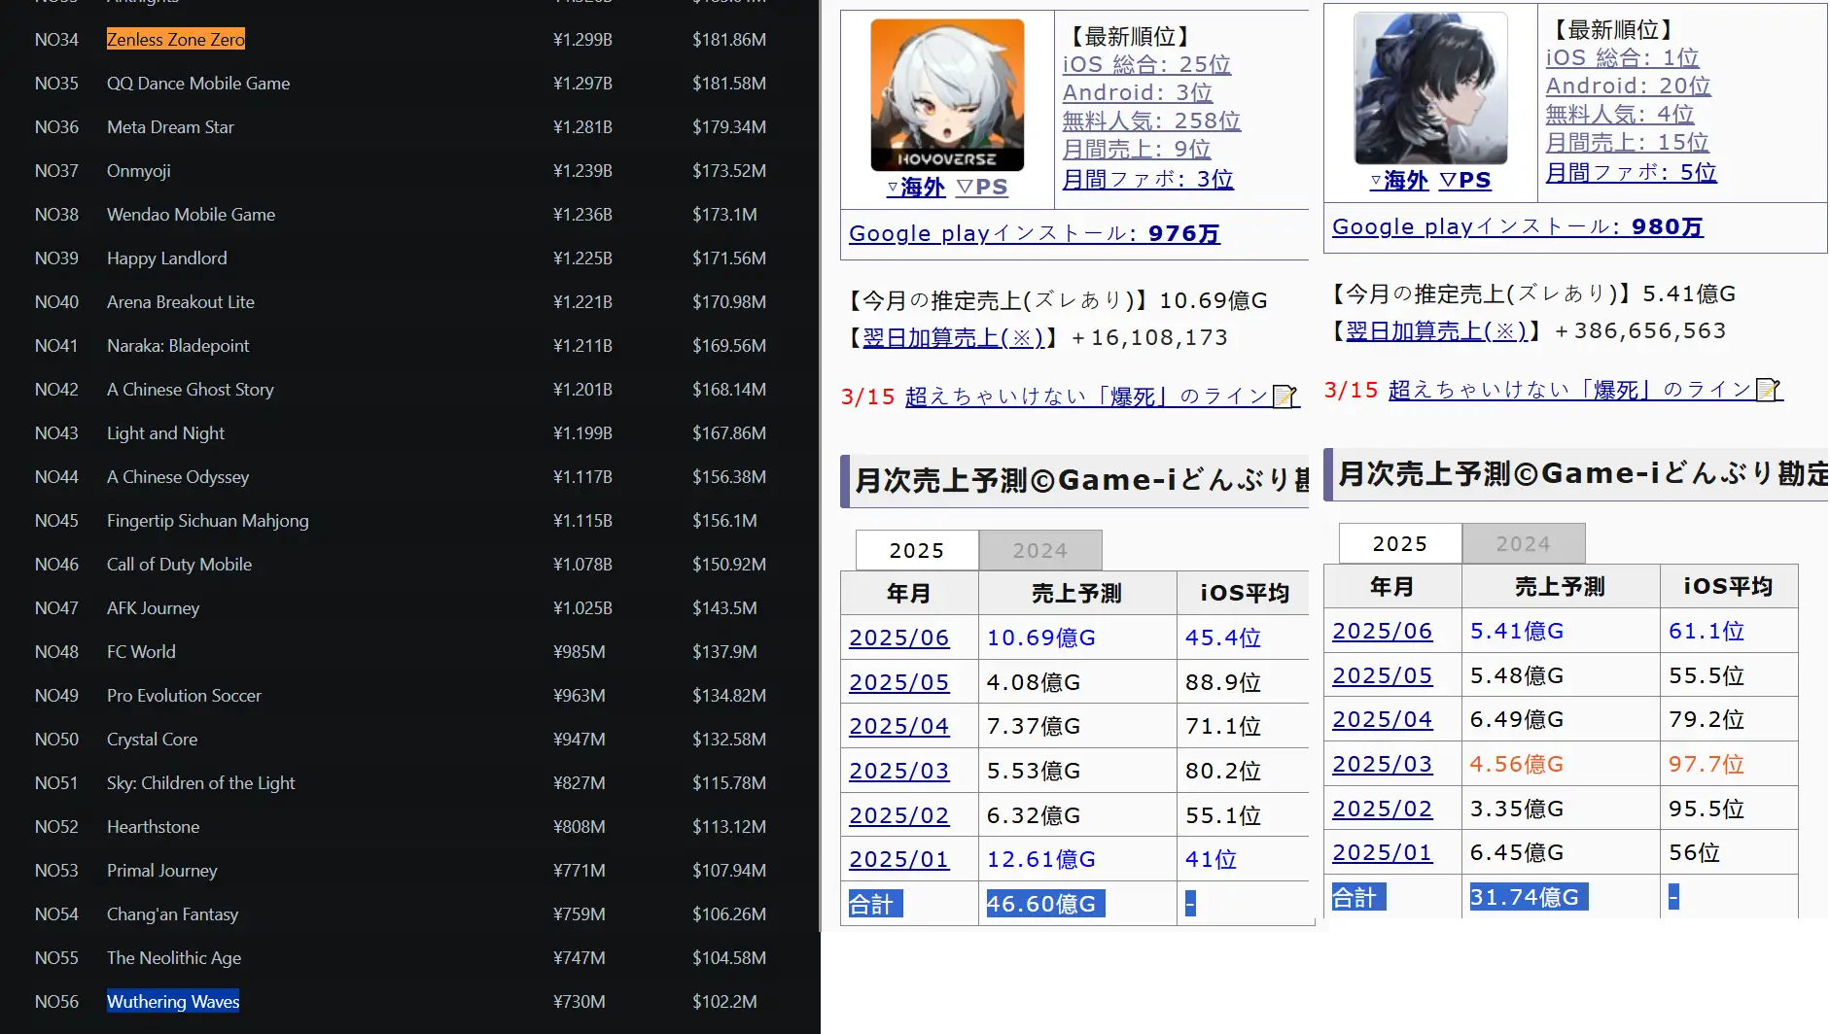Click Meta Dream Star row name
The height and width of the screenshot is (1034, 1830).
(170, 127)
